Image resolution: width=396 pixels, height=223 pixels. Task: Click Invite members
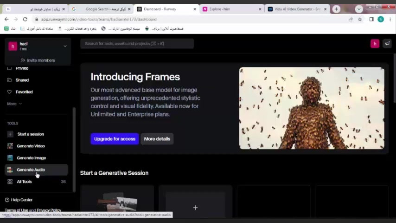(x=38, y=60)
